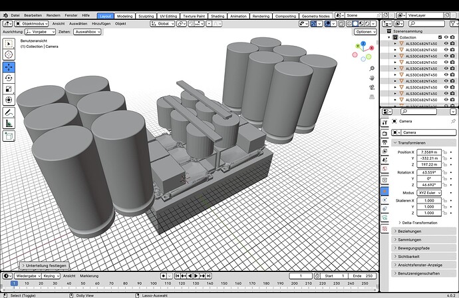Open the Vorgabe Ausrichtung dropdown
The height and width of the screenshot is (298, 459).
click(40, 32)
